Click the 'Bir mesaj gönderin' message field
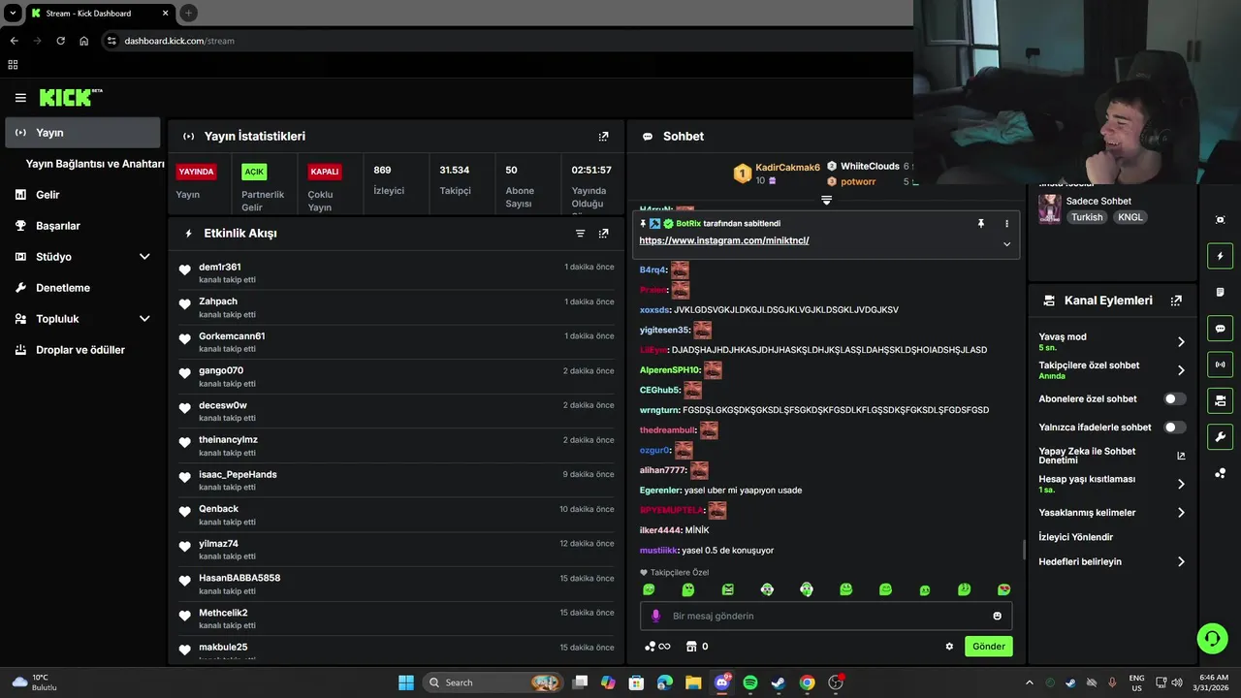The width and height of the screenshot is (1241, 698). point(825,616)
